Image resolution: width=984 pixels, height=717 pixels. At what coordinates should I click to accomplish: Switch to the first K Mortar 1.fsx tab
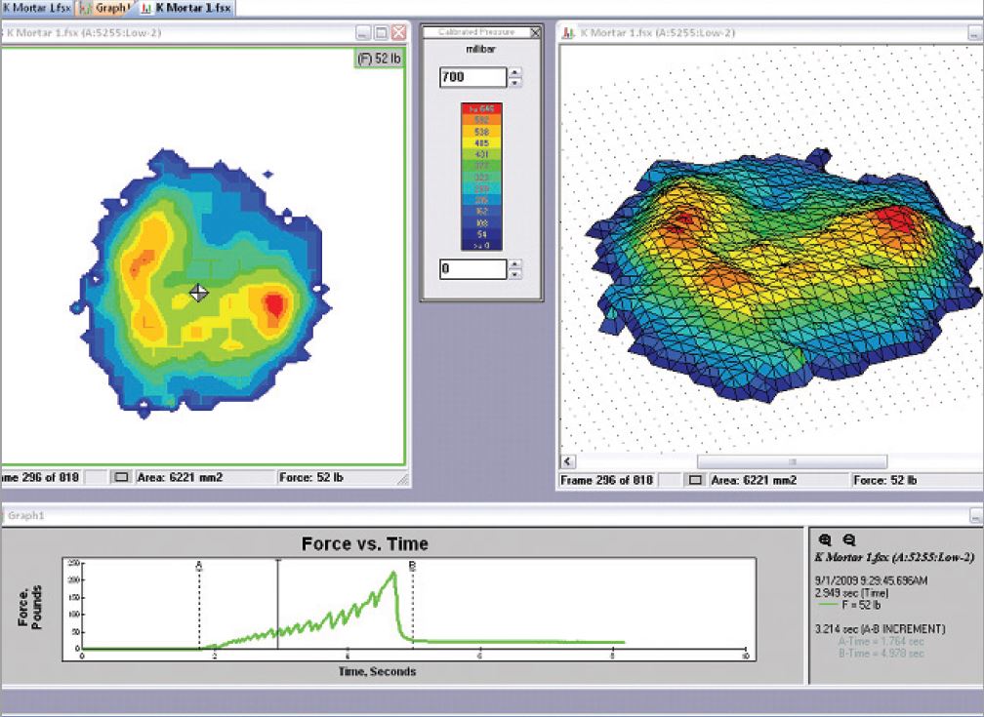point(35,6)
